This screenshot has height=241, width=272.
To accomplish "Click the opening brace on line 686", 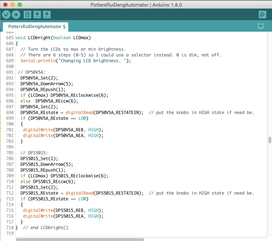I will (17, 44).
